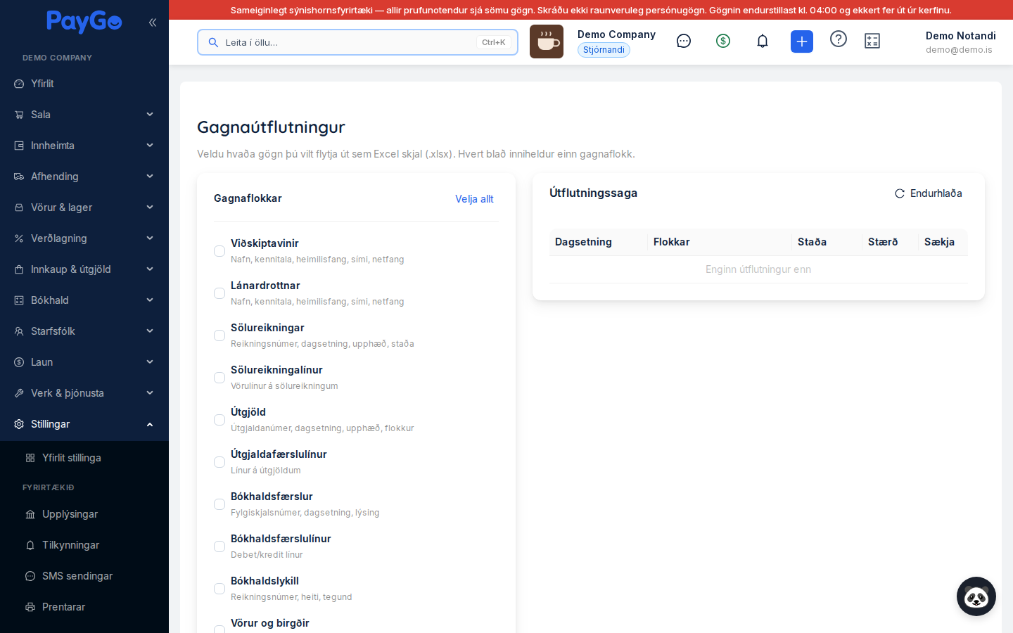This screenshot has width=1013, height=633.
Task: Check the Viðskiptavinir checkbox
Action: (219, 251)
